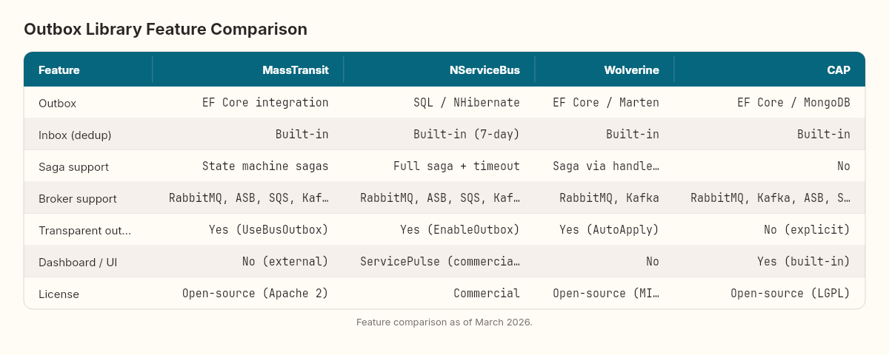This screenshot has height=355, width=889.
Task: Click the MassTransit column header
Action: tap(295, 70)
